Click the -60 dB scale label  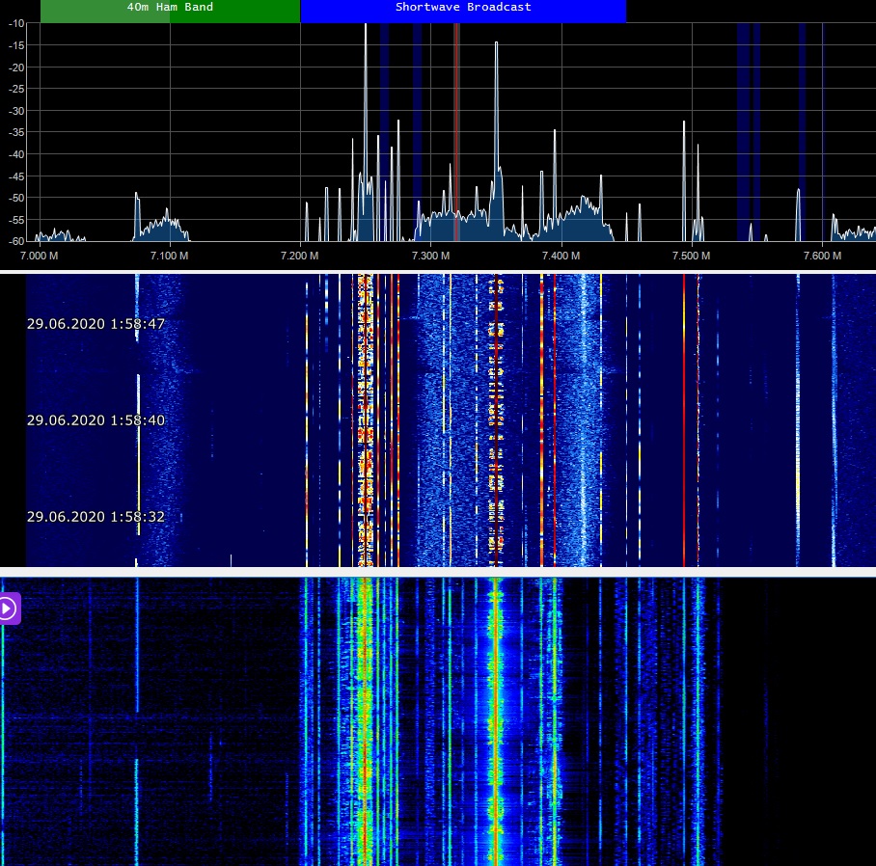(x=16, y=241)
